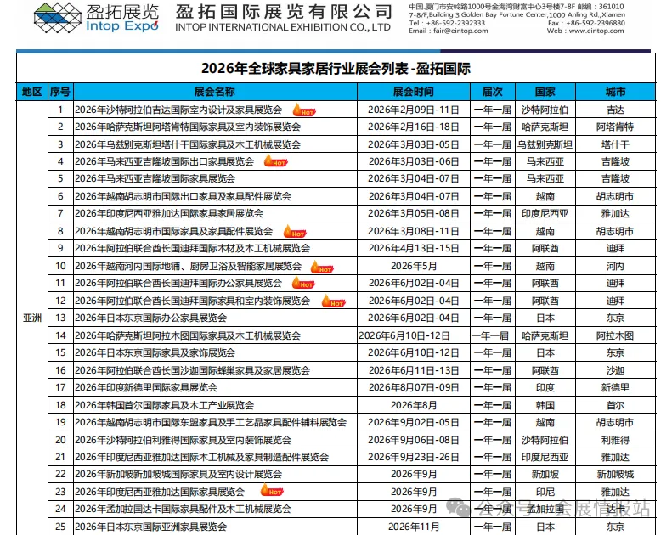Viewport: 672px width, 535px height.
Task: Click the 乌兹别克斯坦 country cell
Action: [x=545, y=144]
